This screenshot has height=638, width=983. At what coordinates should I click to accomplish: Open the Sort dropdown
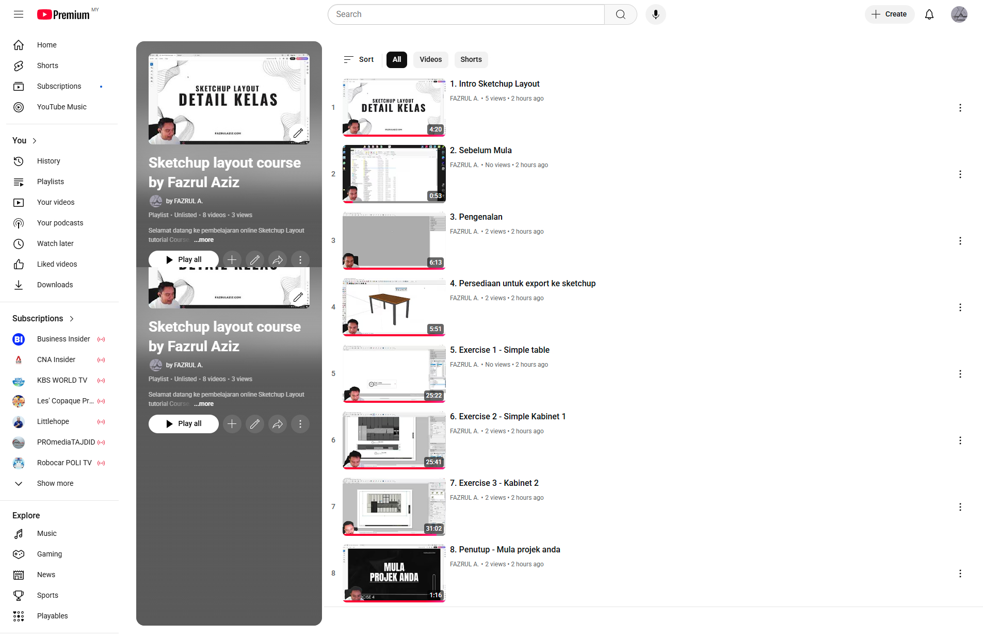coord(359,59)
